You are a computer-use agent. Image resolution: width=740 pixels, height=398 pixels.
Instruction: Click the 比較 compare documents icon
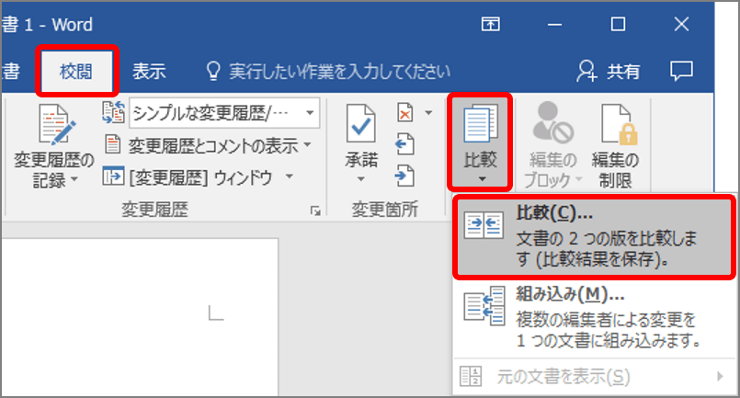pyautogui.click(x=481, y=124)
